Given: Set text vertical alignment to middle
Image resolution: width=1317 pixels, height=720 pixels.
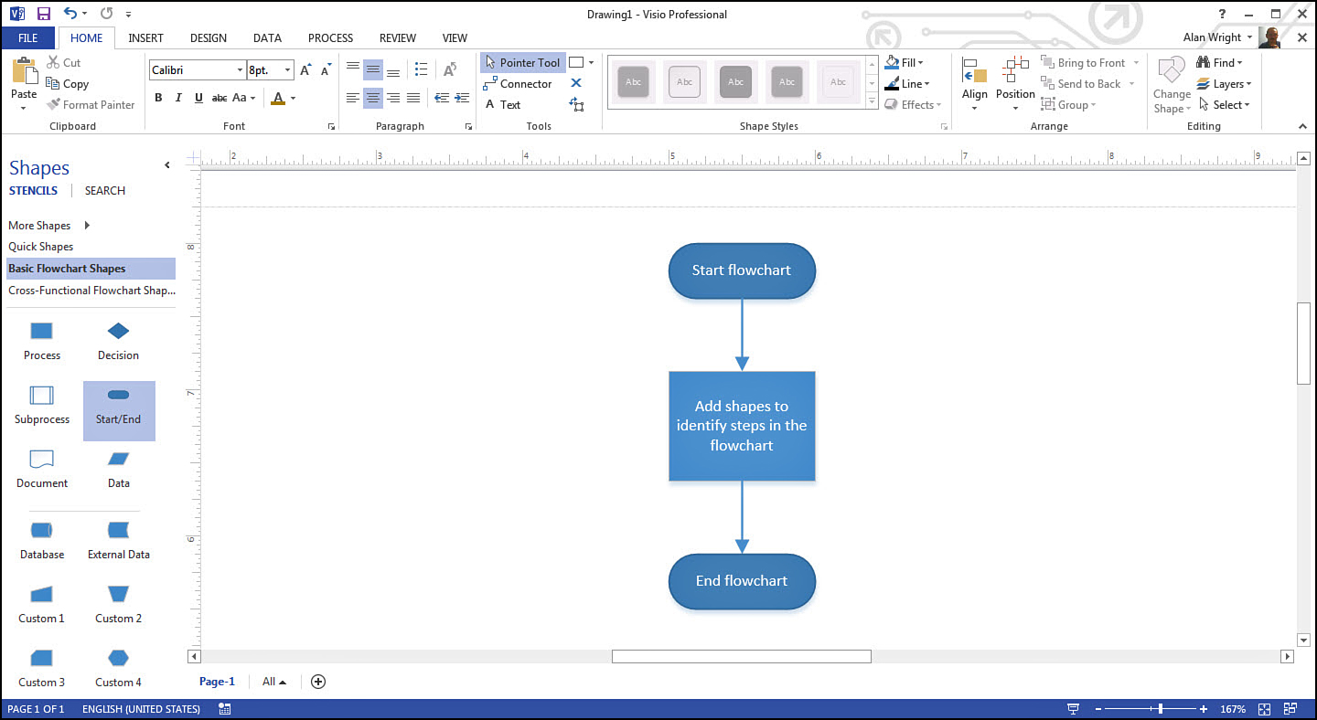Looking at the screenshot, I should point(373,69).
